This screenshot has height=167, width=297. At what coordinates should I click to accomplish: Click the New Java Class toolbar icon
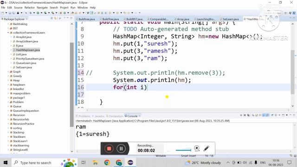(x=65, y=13)
